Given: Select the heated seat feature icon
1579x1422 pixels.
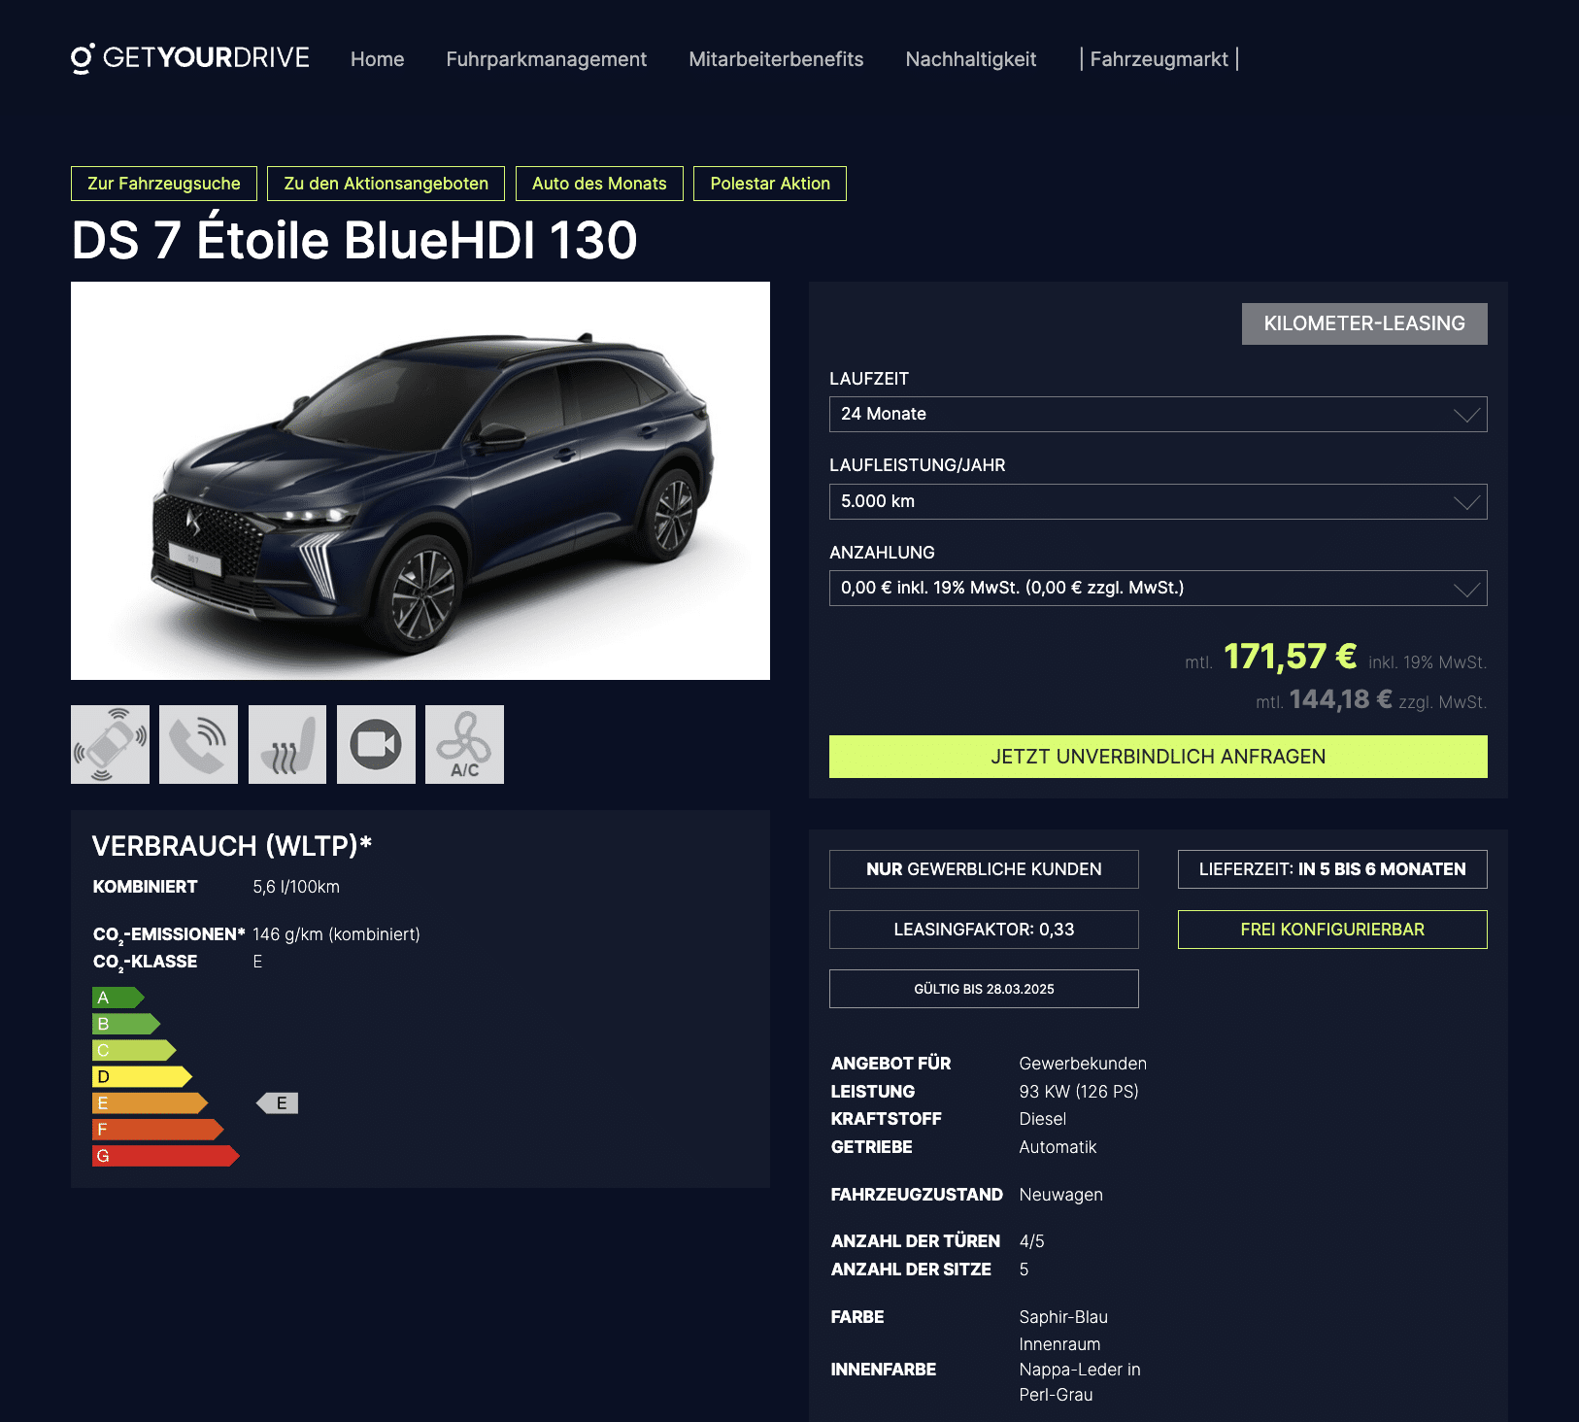Looking at the screenshot, I should (x=287, y=744).
